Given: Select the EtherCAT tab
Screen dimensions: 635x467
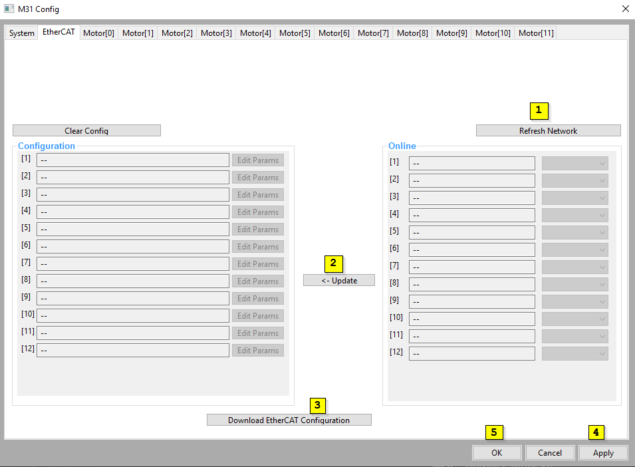Looking at the screenshot, I should tap(59, 32).
